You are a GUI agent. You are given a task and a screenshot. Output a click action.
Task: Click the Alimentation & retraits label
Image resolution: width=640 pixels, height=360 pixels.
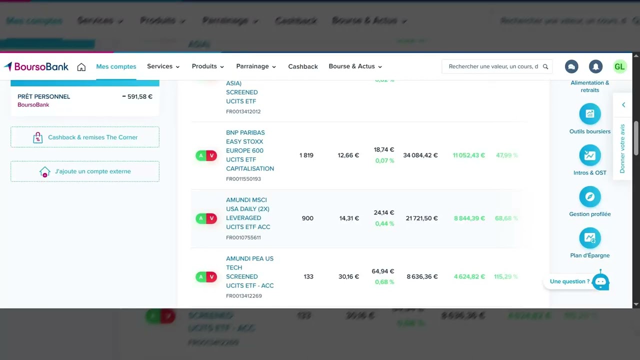click(590, 86)
